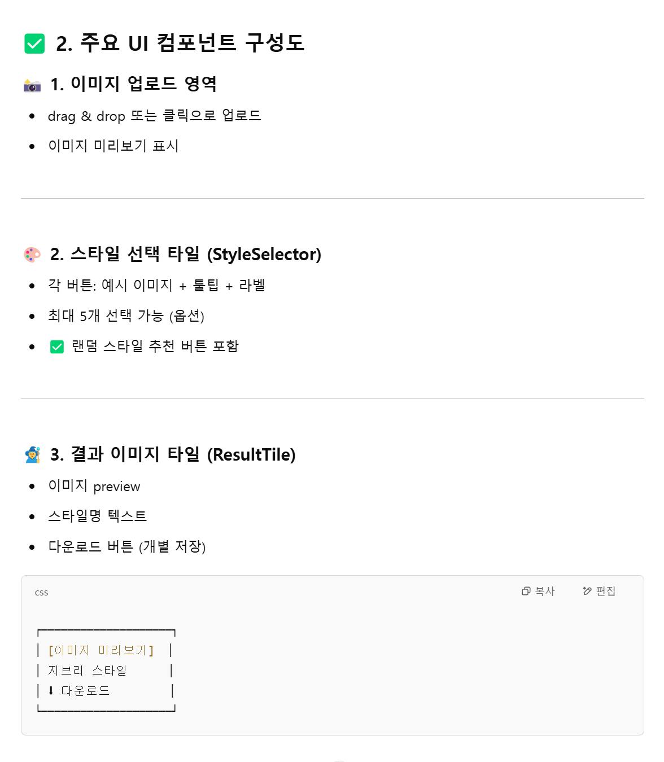Click the ResultTile heading text

[251, 455]
